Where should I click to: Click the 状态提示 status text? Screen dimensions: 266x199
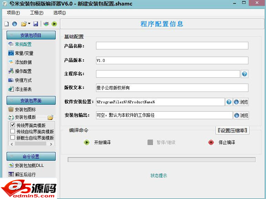pos(159,176)
